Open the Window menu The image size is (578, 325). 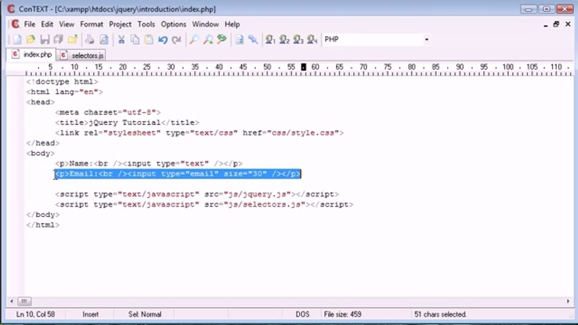click(205, 24)
